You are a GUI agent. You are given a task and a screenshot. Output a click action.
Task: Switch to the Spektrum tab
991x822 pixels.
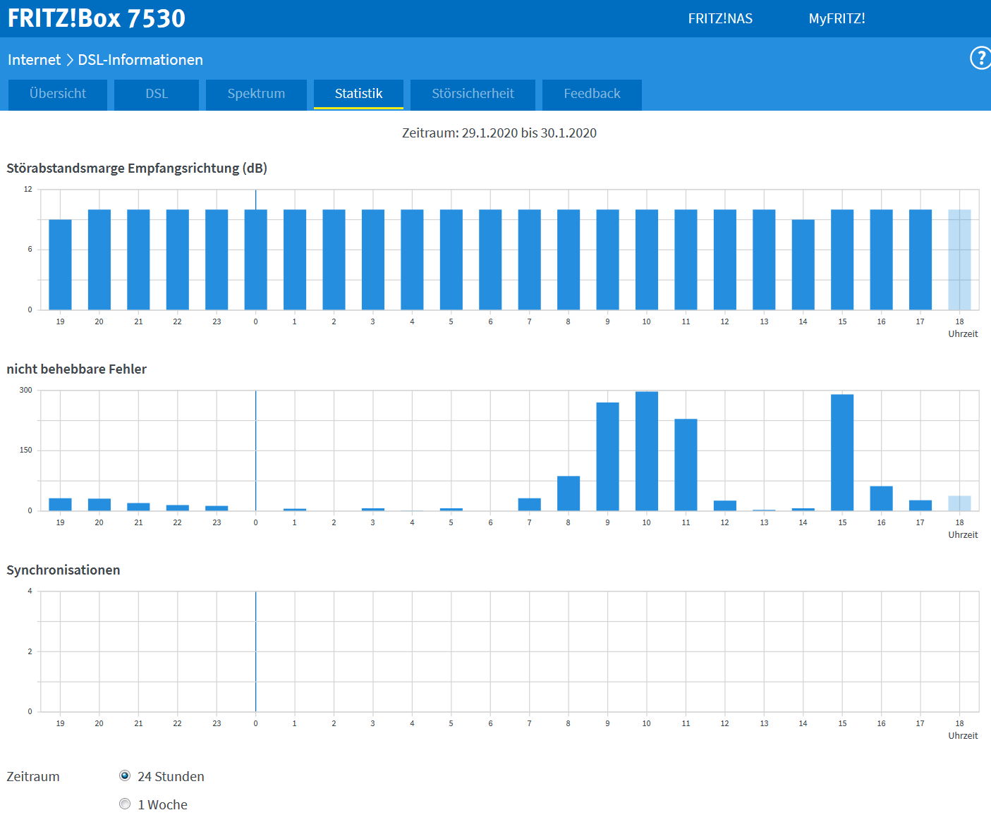tap(256, 94)
